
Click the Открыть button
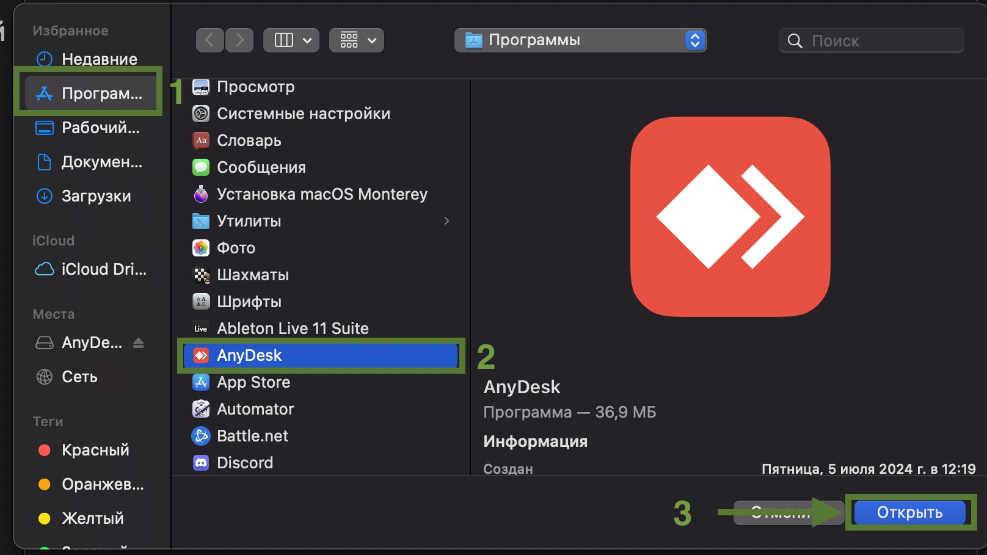909,512
